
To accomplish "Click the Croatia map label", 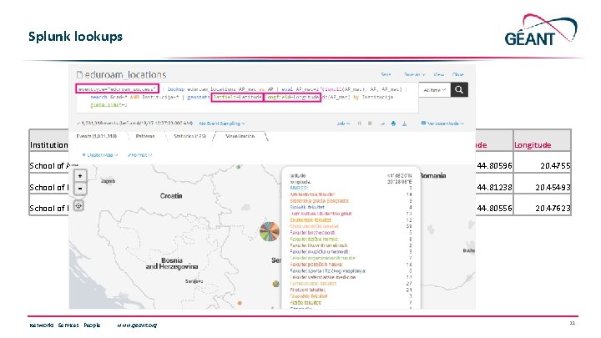I will click(x=171, y=196).
